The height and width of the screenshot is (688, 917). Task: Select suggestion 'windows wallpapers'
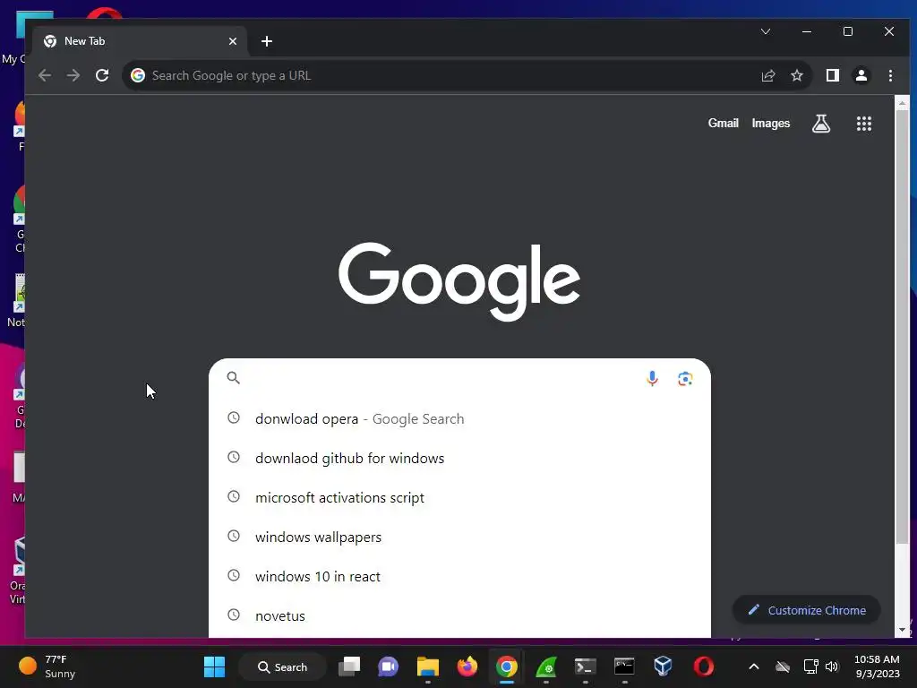459,537
